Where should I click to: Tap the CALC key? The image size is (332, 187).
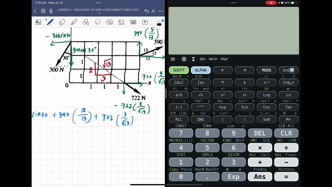click(x=179, y=83)
